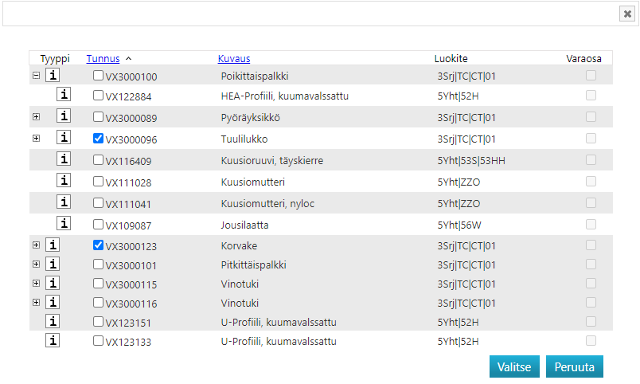This screenshot has height=384, width=640.
Task: Sort by the Kuvaus column header
Action: point(234,58)
